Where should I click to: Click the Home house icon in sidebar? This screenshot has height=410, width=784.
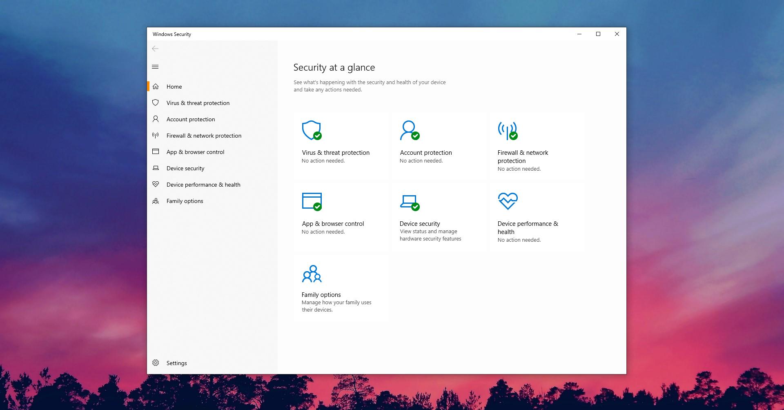click(x=156, y=87)
